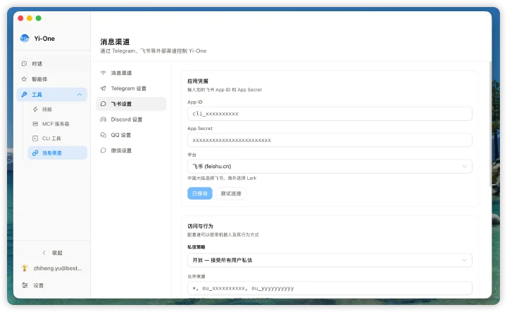Click the 应用凭据 section title
507x312 pixels.
[198, 81]
